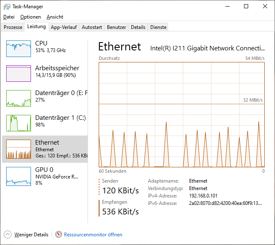Switch to the Prozesse tab
The image size is (275, 245).
[x=13, y=27]
